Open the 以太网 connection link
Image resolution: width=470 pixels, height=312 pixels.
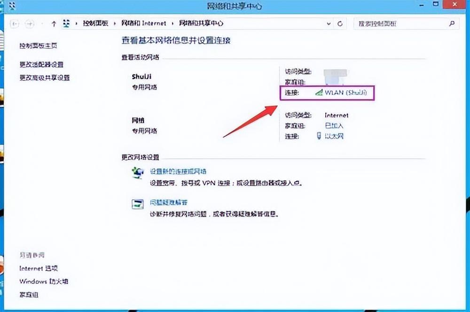pyautogui.click(x=334, y=136)
